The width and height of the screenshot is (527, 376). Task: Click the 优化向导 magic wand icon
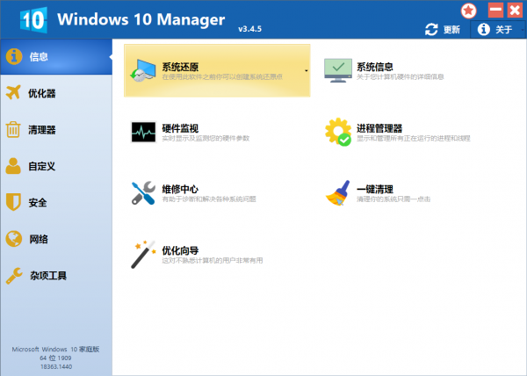(143, 255)
